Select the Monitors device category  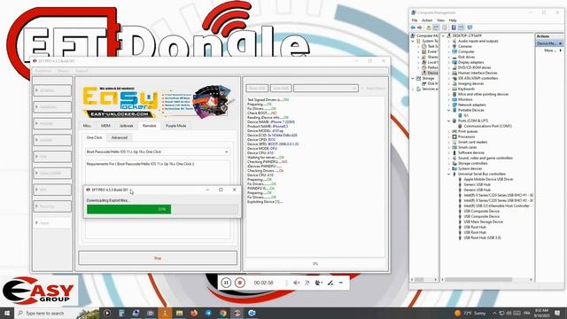465,99
